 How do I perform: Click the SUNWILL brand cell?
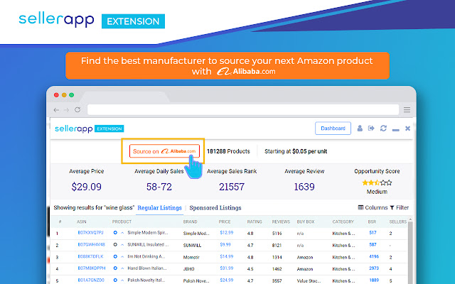click(192, 245)
